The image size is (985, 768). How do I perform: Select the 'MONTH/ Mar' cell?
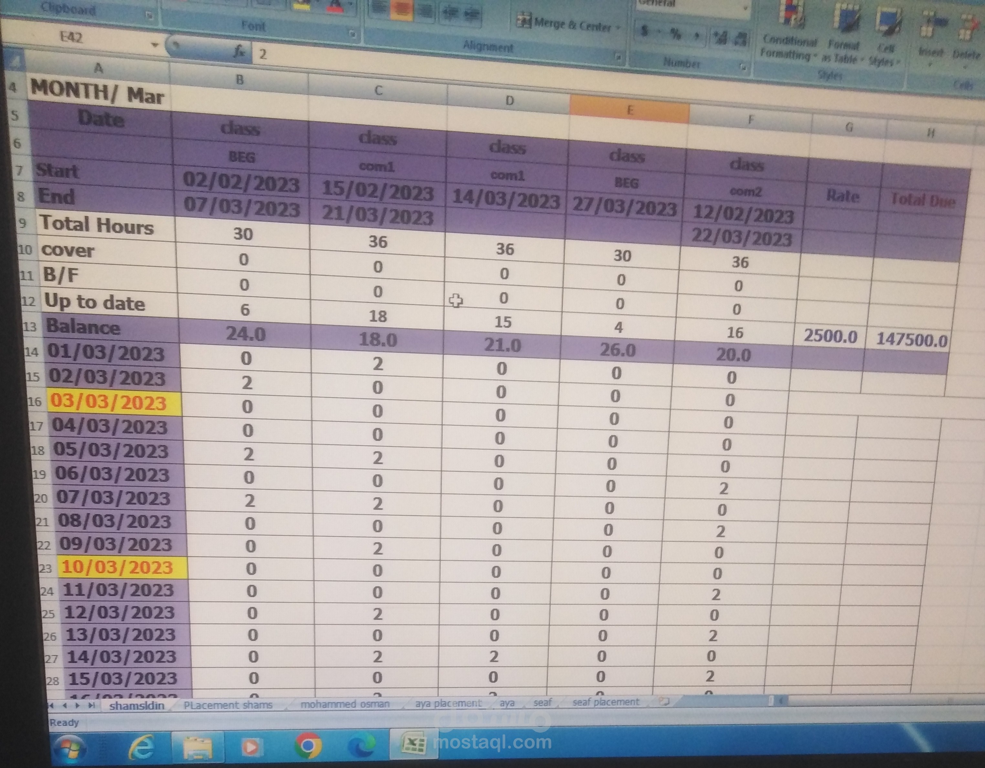(x=97, y=93)
